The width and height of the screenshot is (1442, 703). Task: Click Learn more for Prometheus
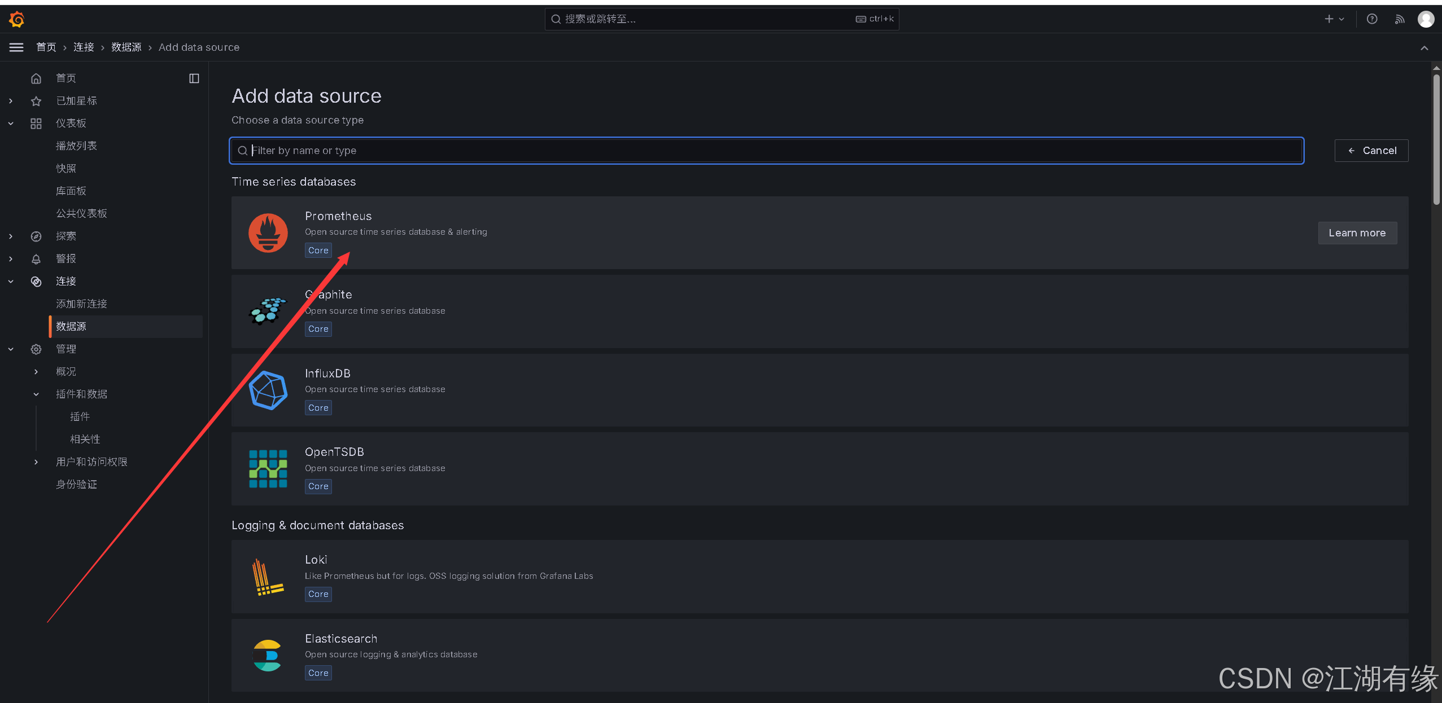click(1357, 233)
